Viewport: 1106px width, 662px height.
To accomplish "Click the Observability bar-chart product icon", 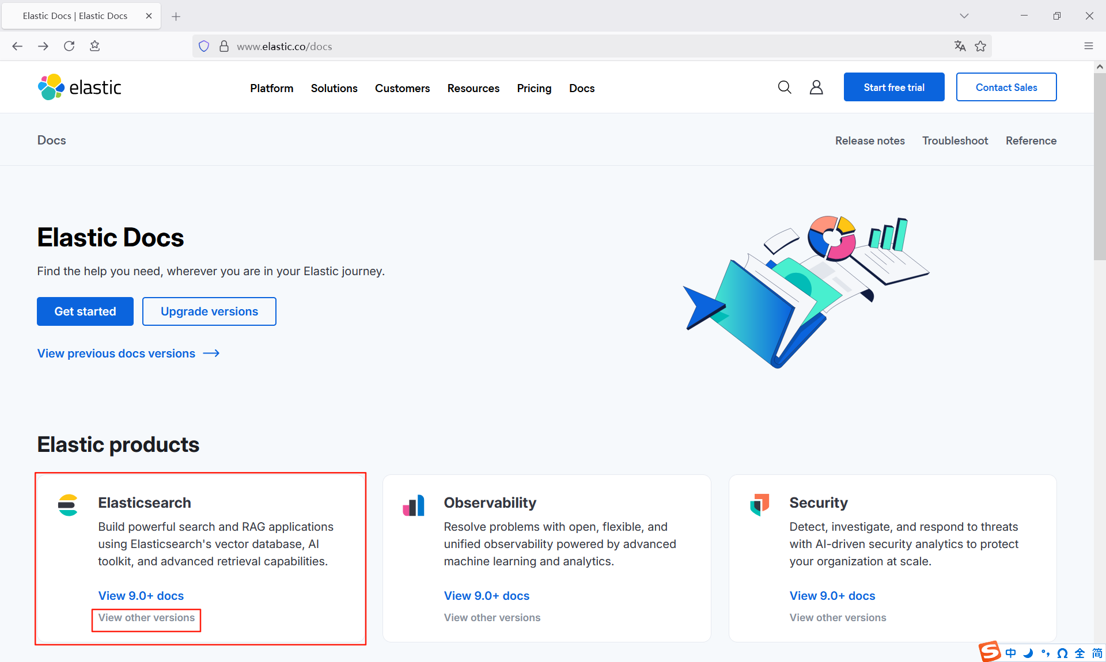I will click(414, 505).
